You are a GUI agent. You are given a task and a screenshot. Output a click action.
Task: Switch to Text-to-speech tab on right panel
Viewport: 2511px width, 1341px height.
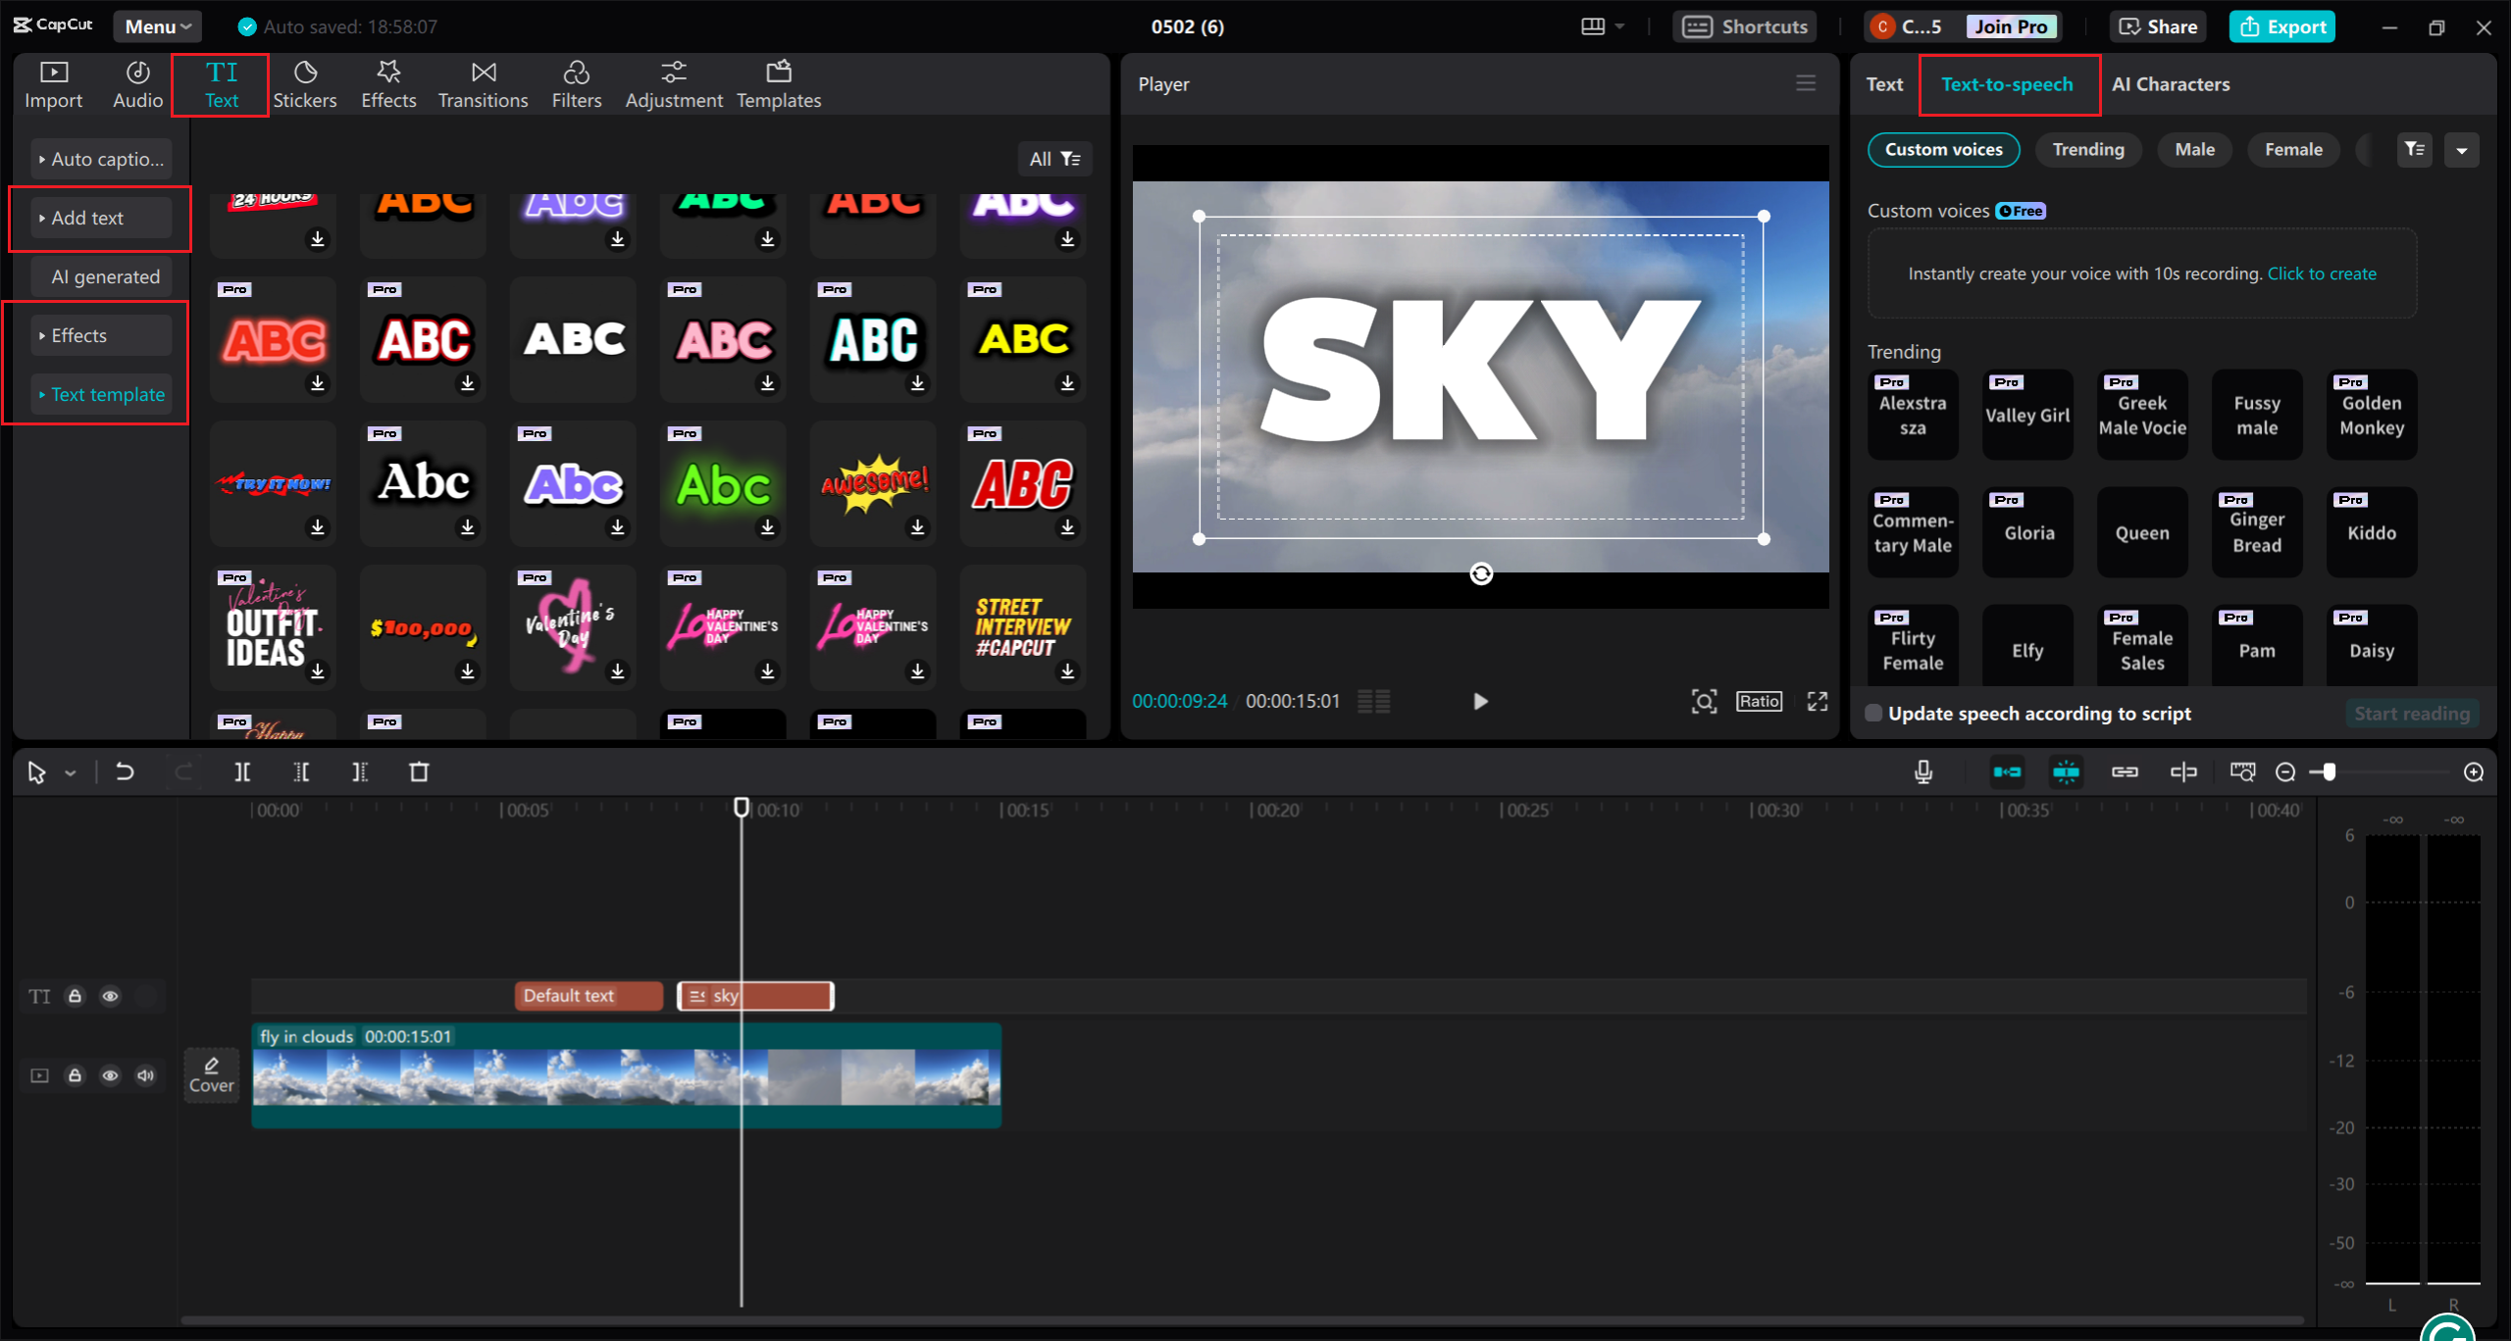pyautogui.click(x=2006, y=83)
